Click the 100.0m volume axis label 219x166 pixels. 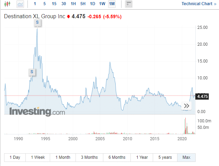tap(204, 121)
